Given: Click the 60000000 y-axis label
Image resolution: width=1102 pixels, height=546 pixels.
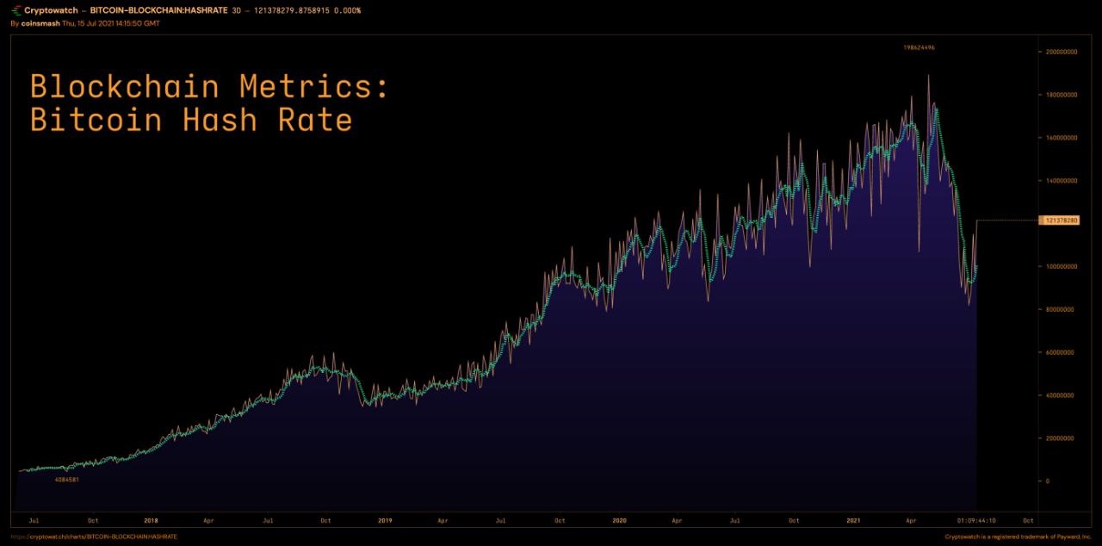Looking at the screenshot, I should (1060, 352).
